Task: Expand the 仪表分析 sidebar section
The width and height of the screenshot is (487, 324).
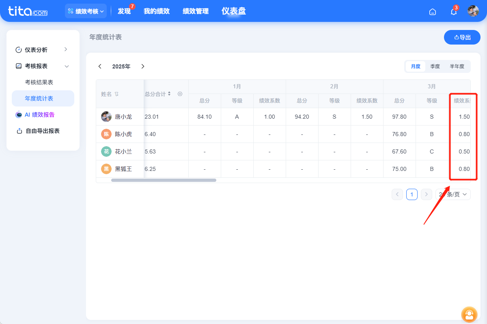Action: [x=66, y=49]
